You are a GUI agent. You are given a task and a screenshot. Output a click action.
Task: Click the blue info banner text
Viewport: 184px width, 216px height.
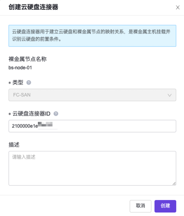click(91, 35)
